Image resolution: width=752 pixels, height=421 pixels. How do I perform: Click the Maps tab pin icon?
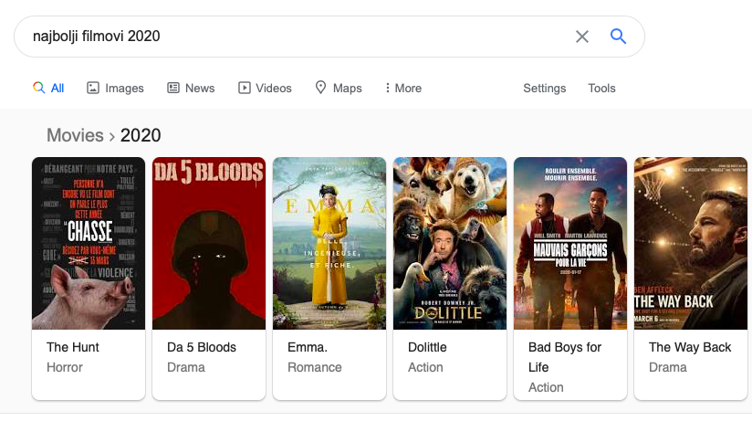tap(320, 88)
